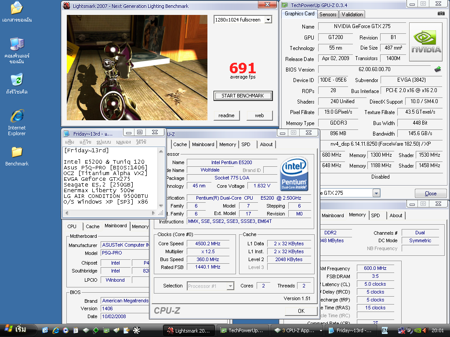This screenshot has height=337, width=450.
Task: Click the readme button in Lightsmark
Action: coord(226,115)
